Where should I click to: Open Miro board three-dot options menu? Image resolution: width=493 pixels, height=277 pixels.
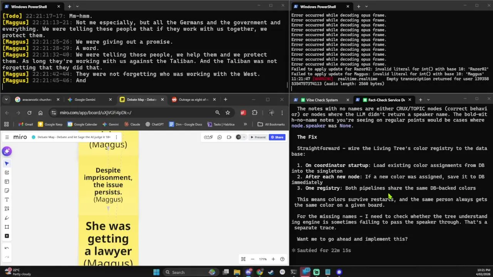pos(116,137)
